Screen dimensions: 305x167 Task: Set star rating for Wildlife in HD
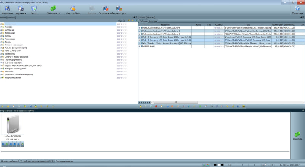click(x=218, y=47)
